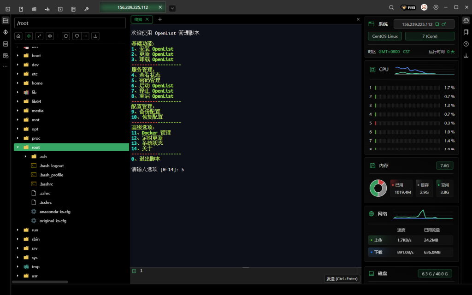Expand the etc folder in the tree
Viewport: 472px width, 295px height.
18,74
